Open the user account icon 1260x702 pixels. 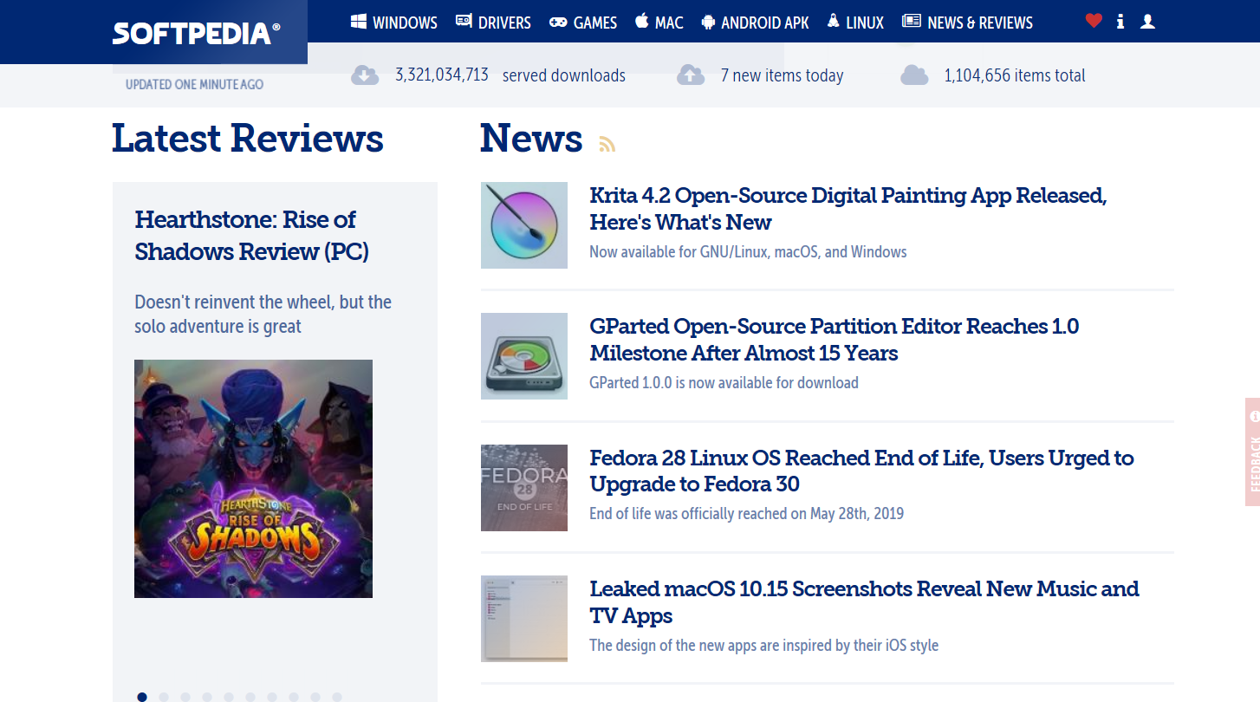[x=1147, y=22]
